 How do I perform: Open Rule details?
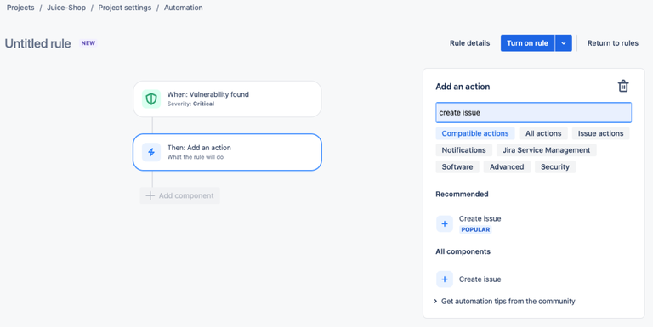[469, 43]
